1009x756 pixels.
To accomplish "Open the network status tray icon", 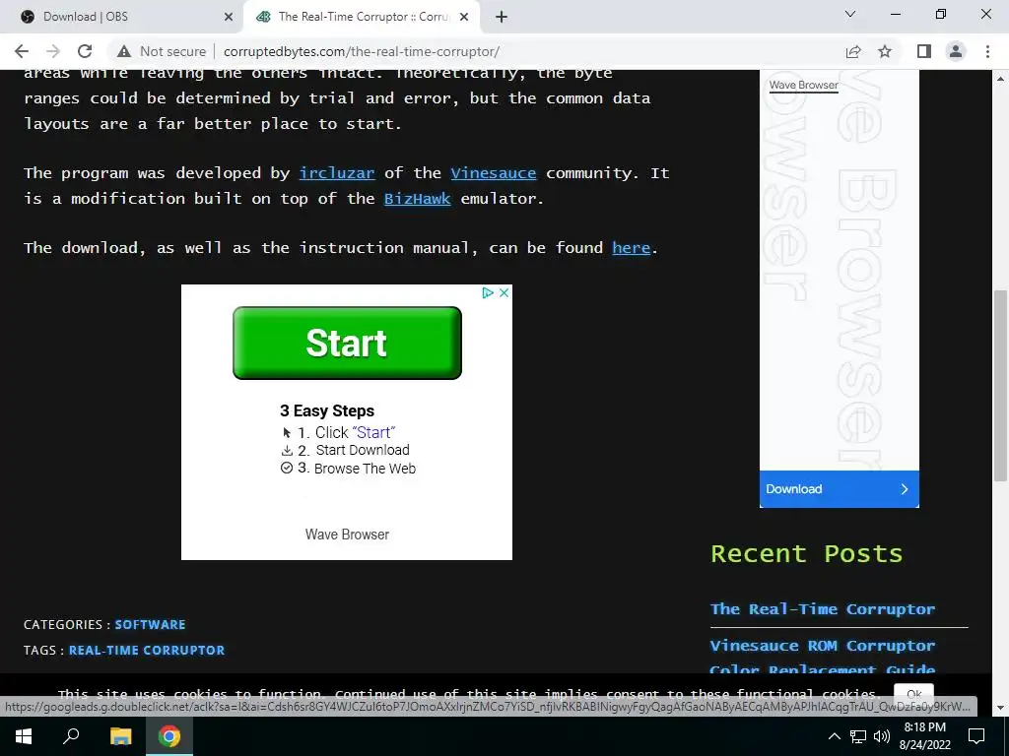I will (858, 736).
